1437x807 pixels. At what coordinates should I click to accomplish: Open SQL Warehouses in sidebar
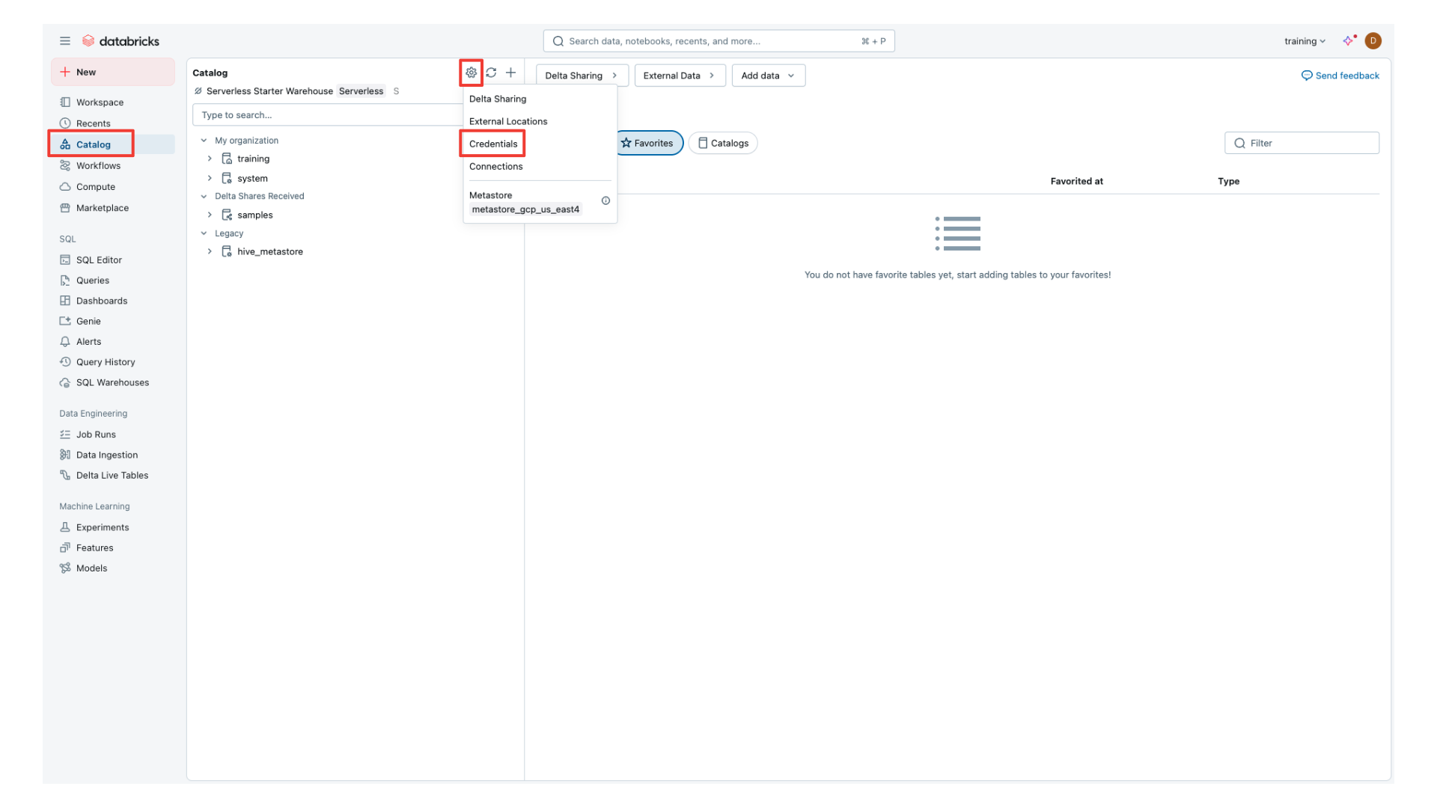click(x=112, y=382)
